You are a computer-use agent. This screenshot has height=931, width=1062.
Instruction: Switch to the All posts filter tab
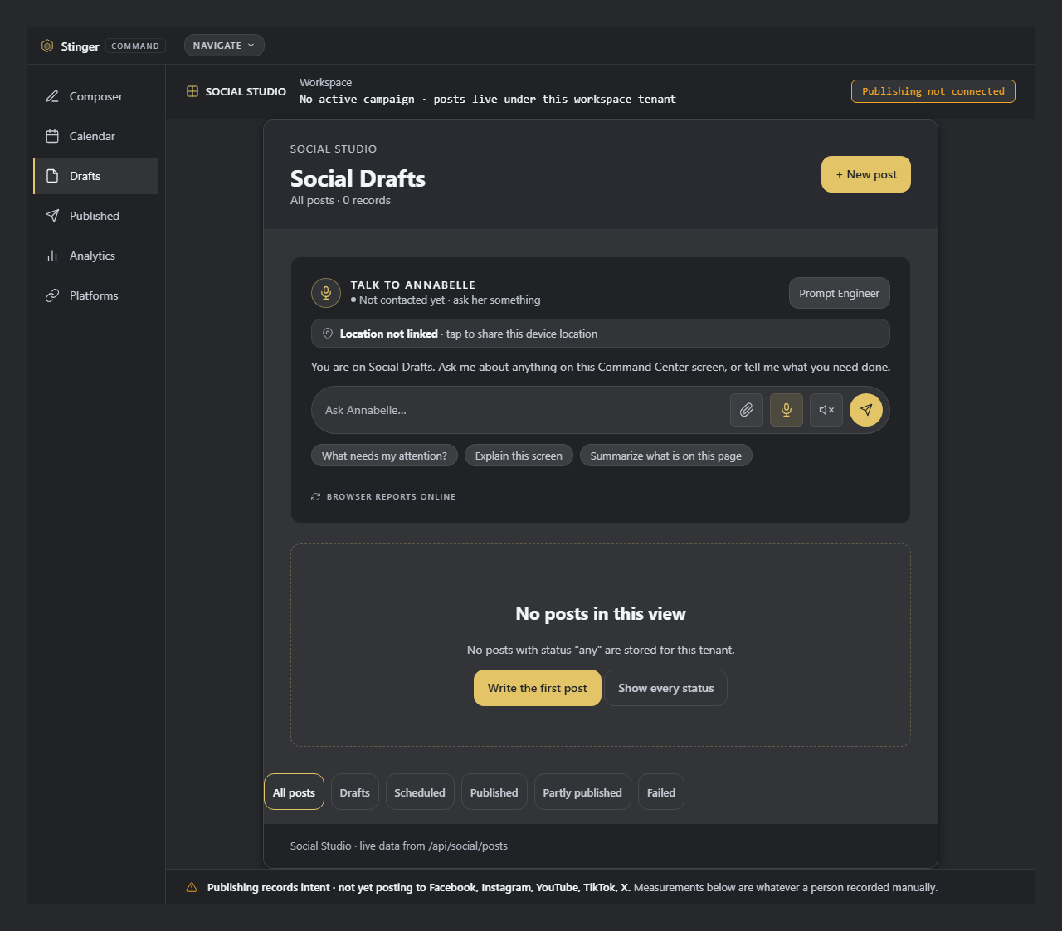pyautogui.click(x=294, y=792)
